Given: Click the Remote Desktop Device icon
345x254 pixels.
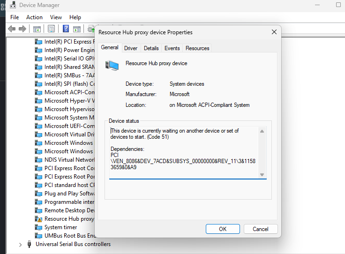Looking at the screenshot, I should pyautogui.click(x=38, y=210).
